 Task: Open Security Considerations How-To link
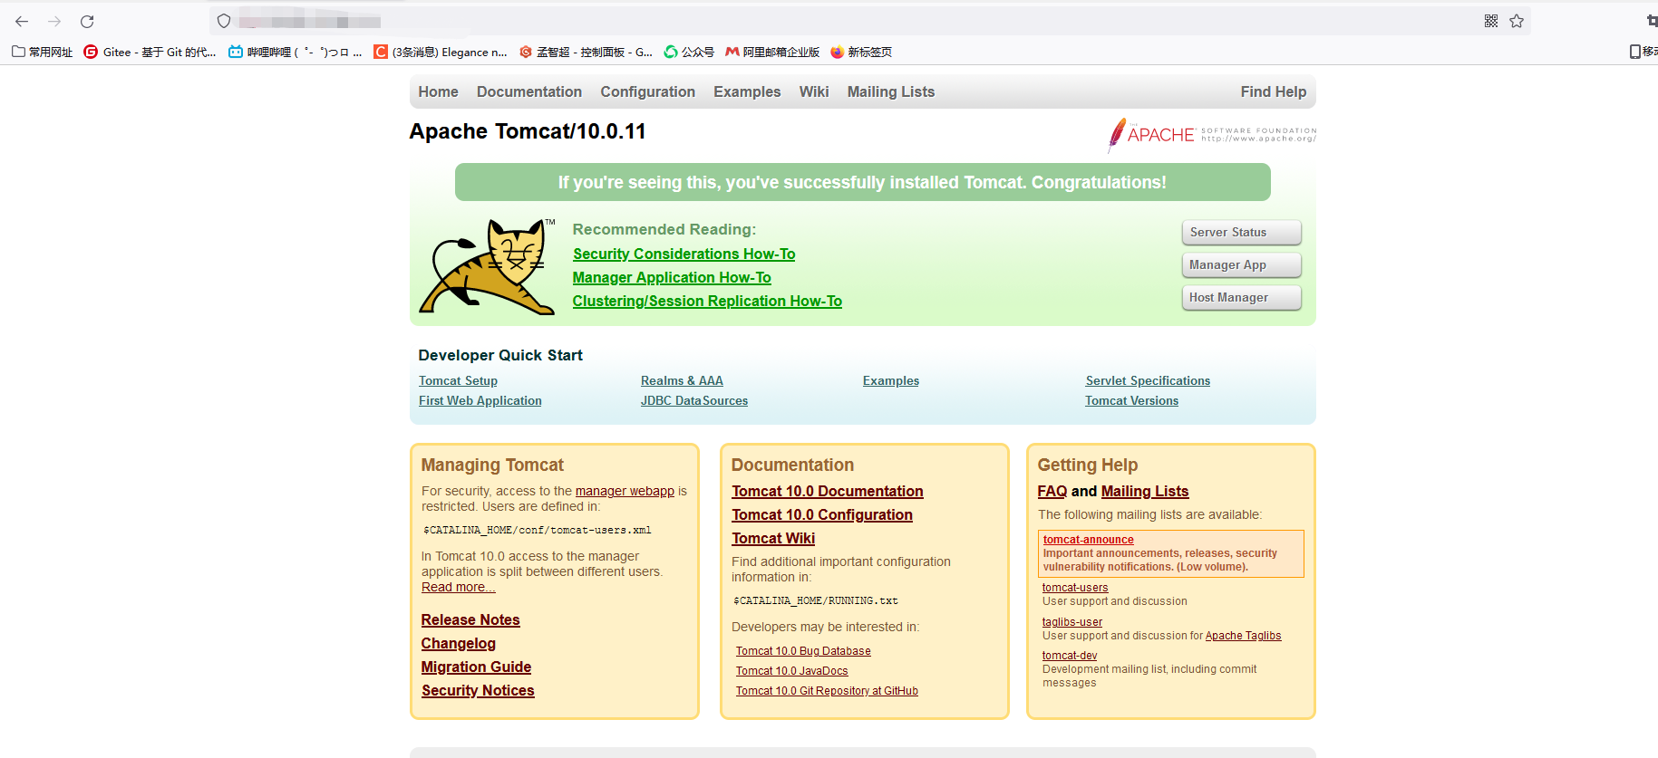click(684, 254)
